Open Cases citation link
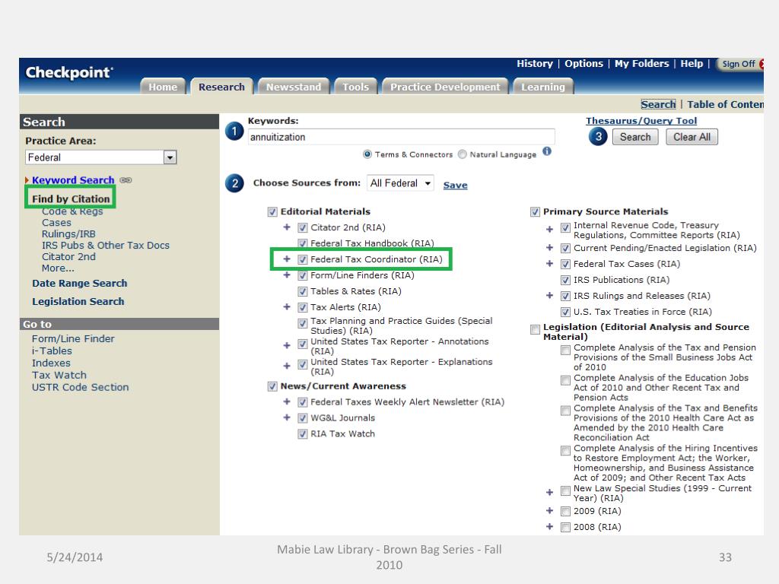The image size is (779, 584). 56,223
